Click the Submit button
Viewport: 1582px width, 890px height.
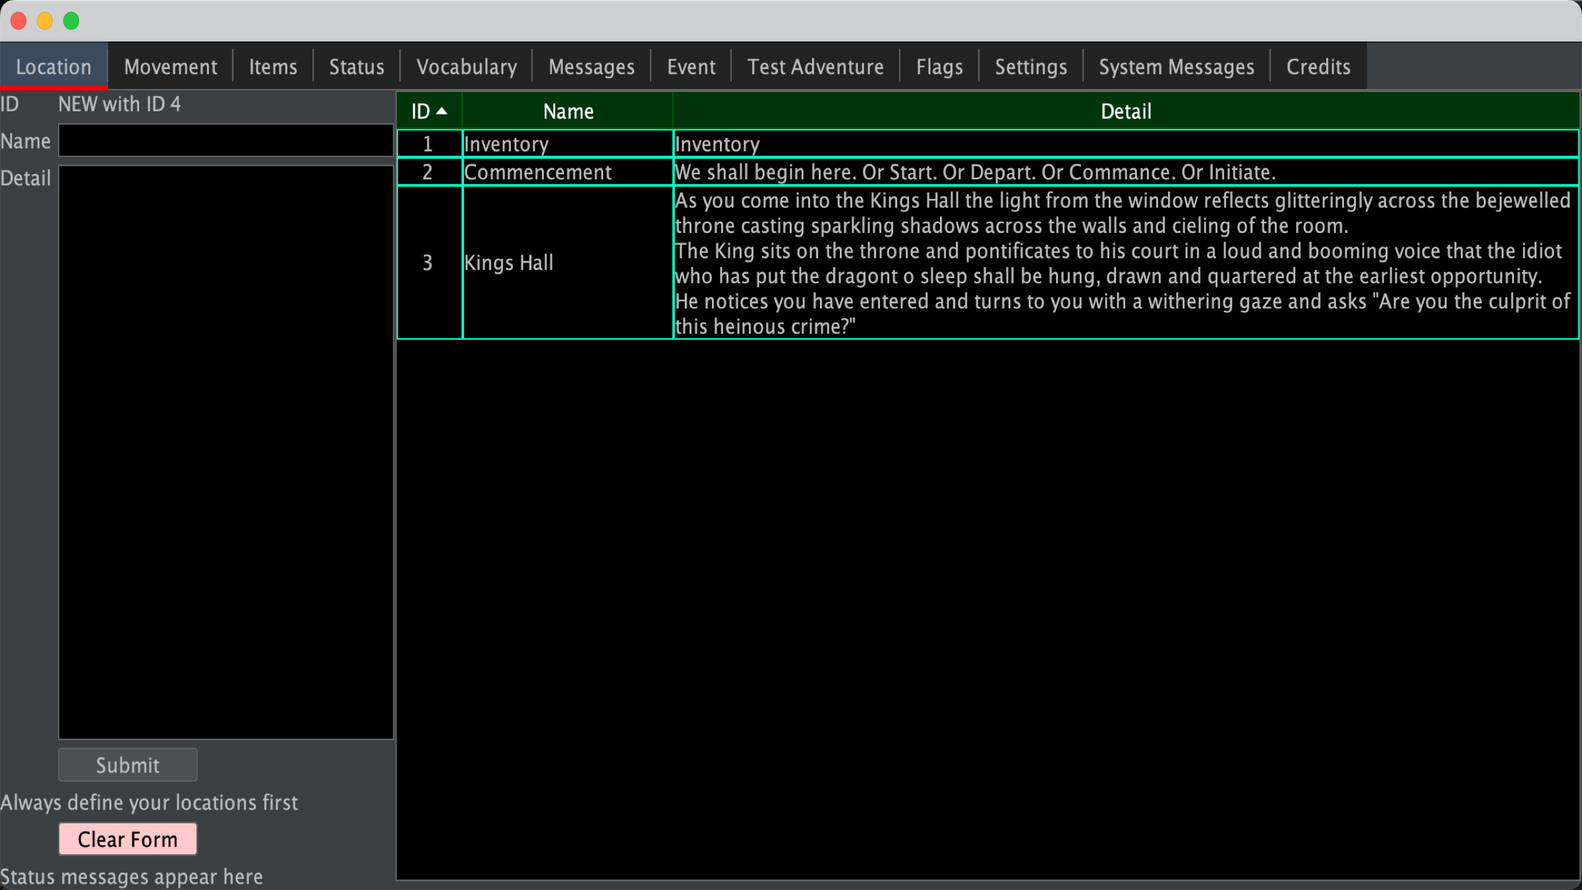[127, 765]
